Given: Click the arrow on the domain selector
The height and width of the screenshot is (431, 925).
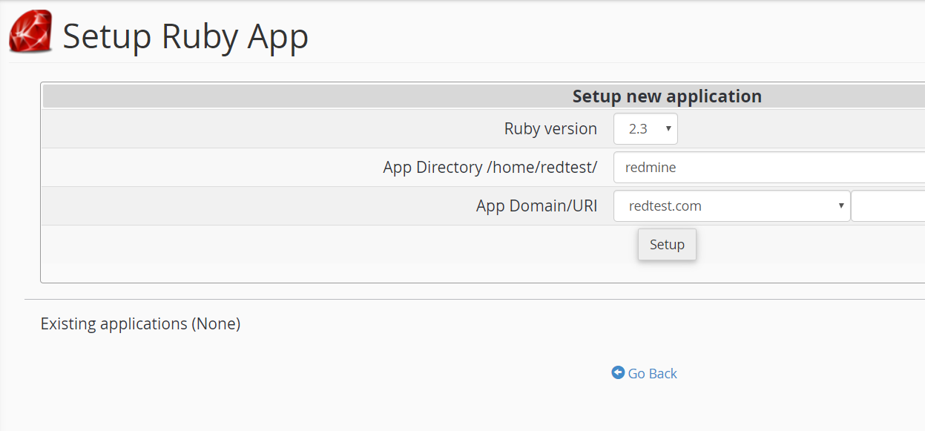Looking at the screenshot, I should tap(841, 206).
